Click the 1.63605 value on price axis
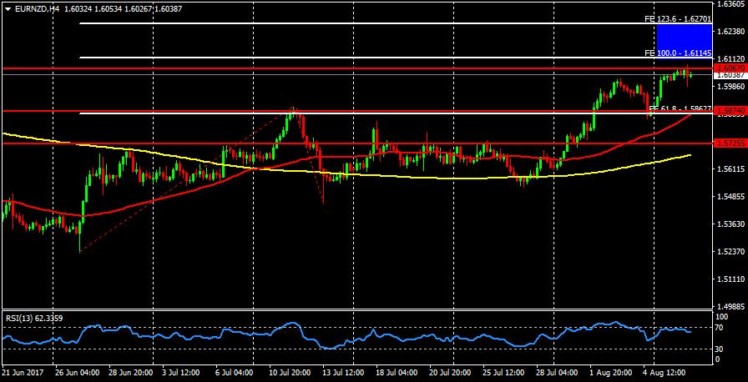The height and width of the screenshot is (382, 748). pos(730,5)
